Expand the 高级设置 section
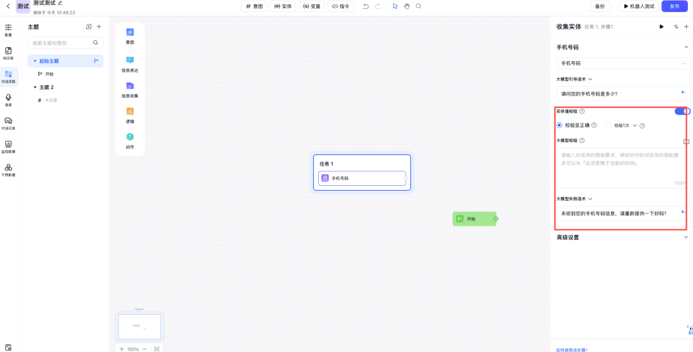Image resolution: width=693 pixels, height=352 pixels. click(x=685, y=237)
